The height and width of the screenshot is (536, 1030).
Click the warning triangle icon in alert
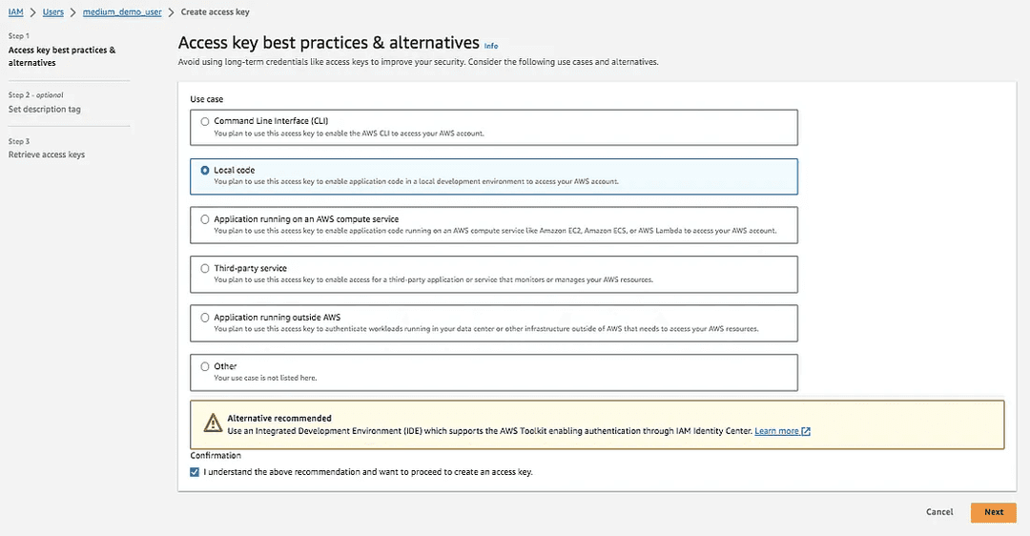click(x=213, y=423)
